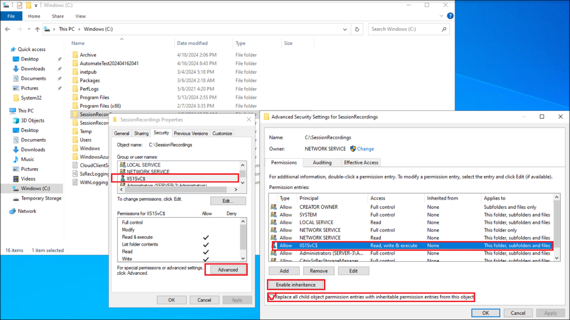Check Replace all child object permission entries
Image resolution: width=570 pixels, height=320 pixels.
271,297
